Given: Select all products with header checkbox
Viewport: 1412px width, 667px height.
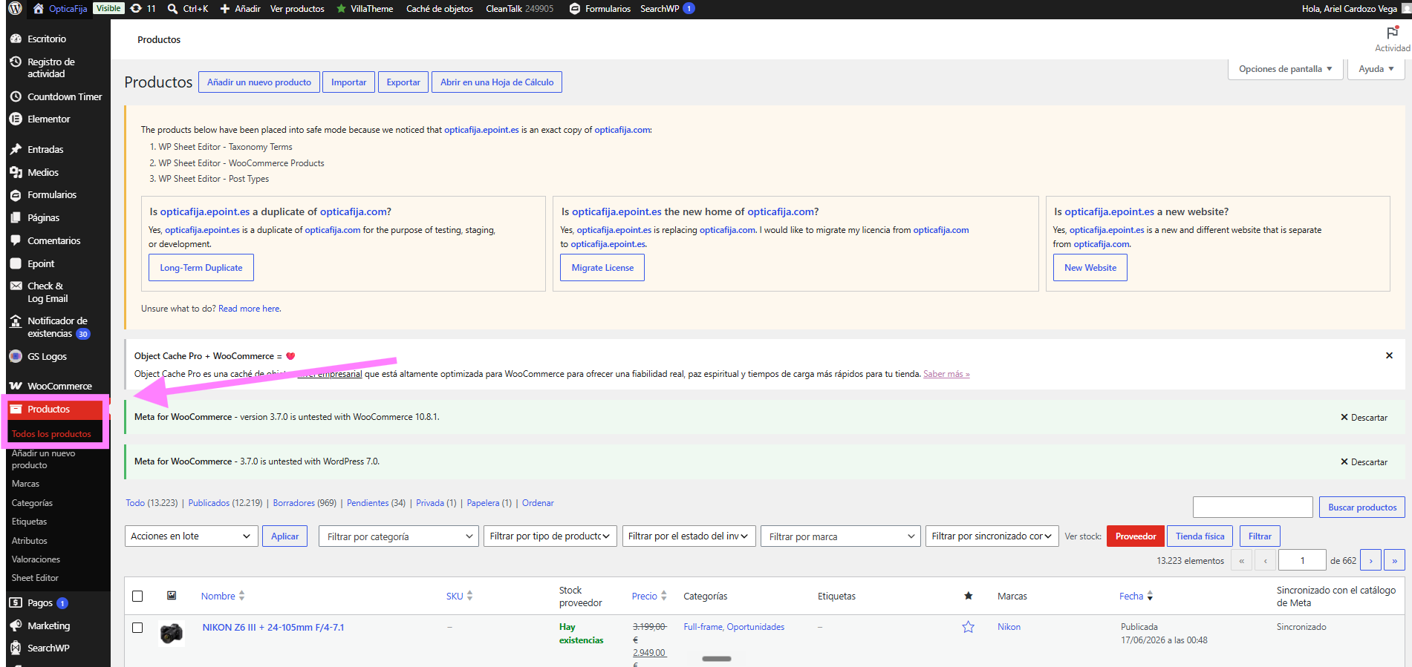Looking at the screenshot, I should point(137,596).
